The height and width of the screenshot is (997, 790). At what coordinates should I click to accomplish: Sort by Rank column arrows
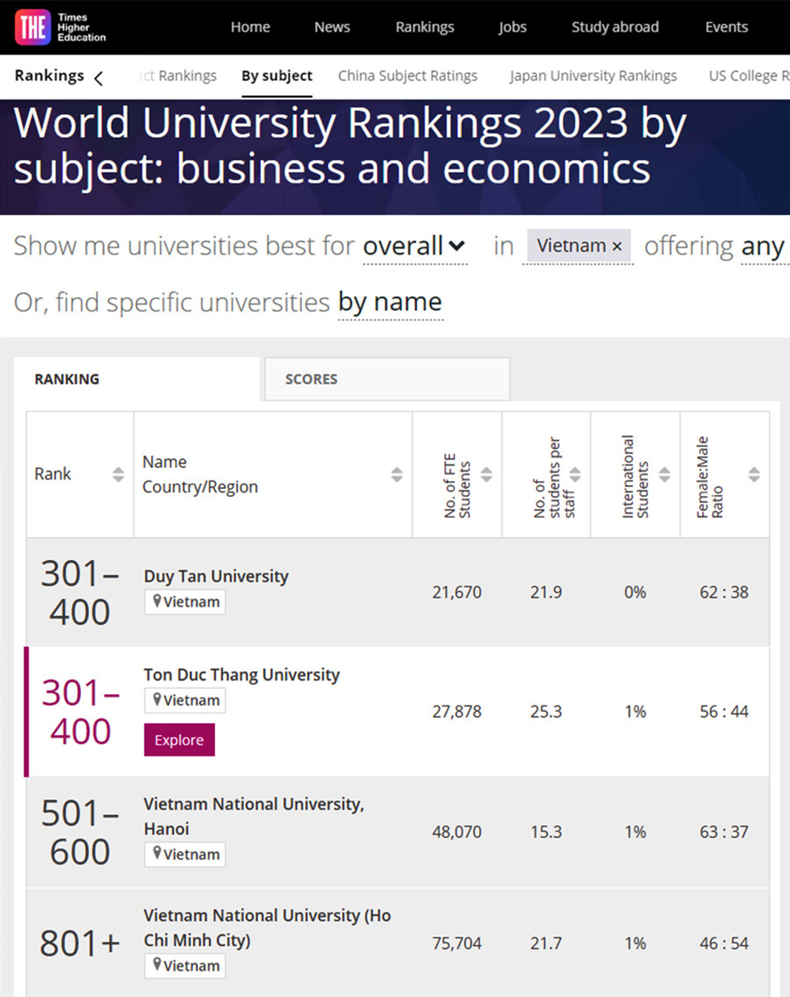tap(118, 474)
